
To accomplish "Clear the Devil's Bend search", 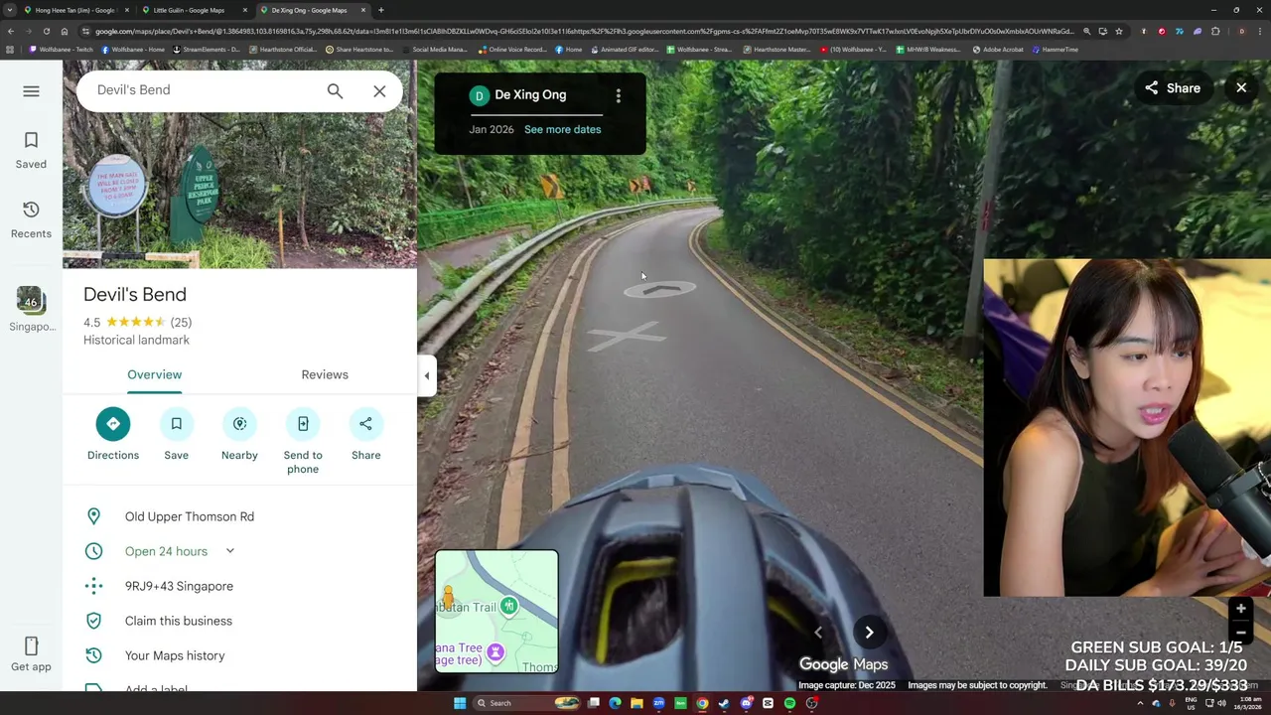I will (379, 90).
